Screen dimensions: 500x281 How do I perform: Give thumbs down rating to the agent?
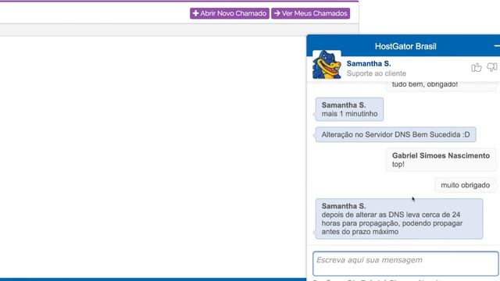(491, 67)
